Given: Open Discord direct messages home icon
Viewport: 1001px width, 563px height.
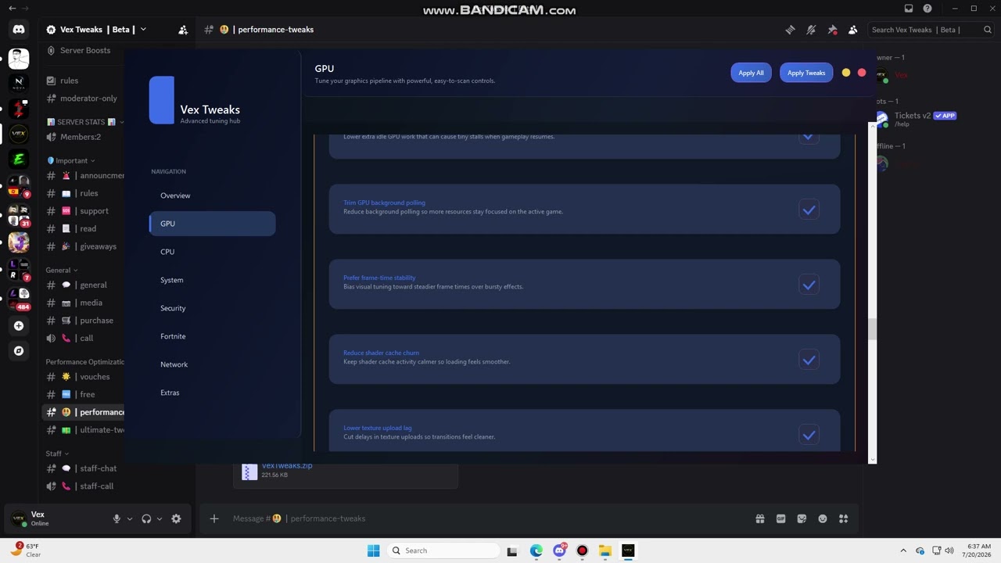Looking at the screenshot, I should click(x=19, y=30).
